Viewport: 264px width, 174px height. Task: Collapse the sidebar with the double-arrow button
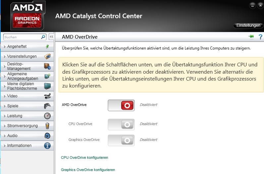[51, 37]
